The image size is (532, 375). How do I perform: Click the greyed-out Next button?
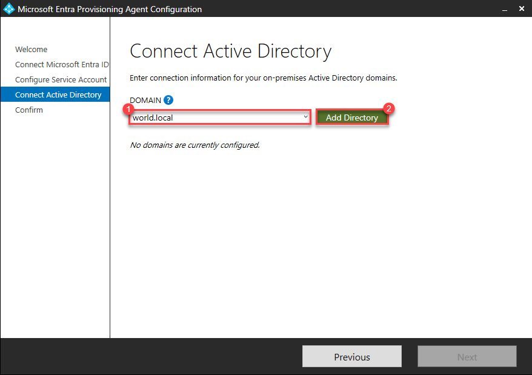click(x=467, y=357)
